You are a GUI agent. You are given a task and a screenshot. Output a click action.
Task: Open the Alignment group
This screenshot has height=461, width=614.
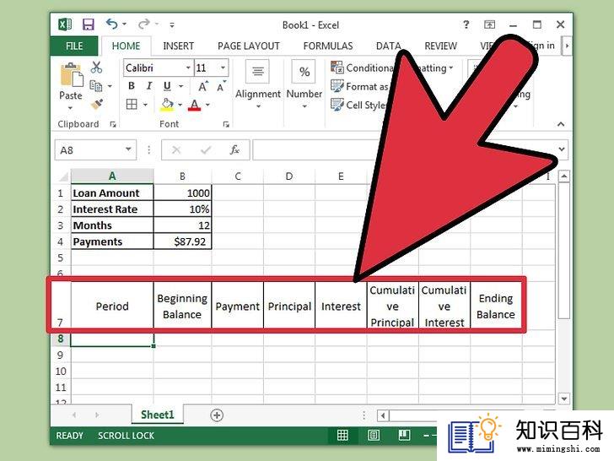click(x=258, y=84)
